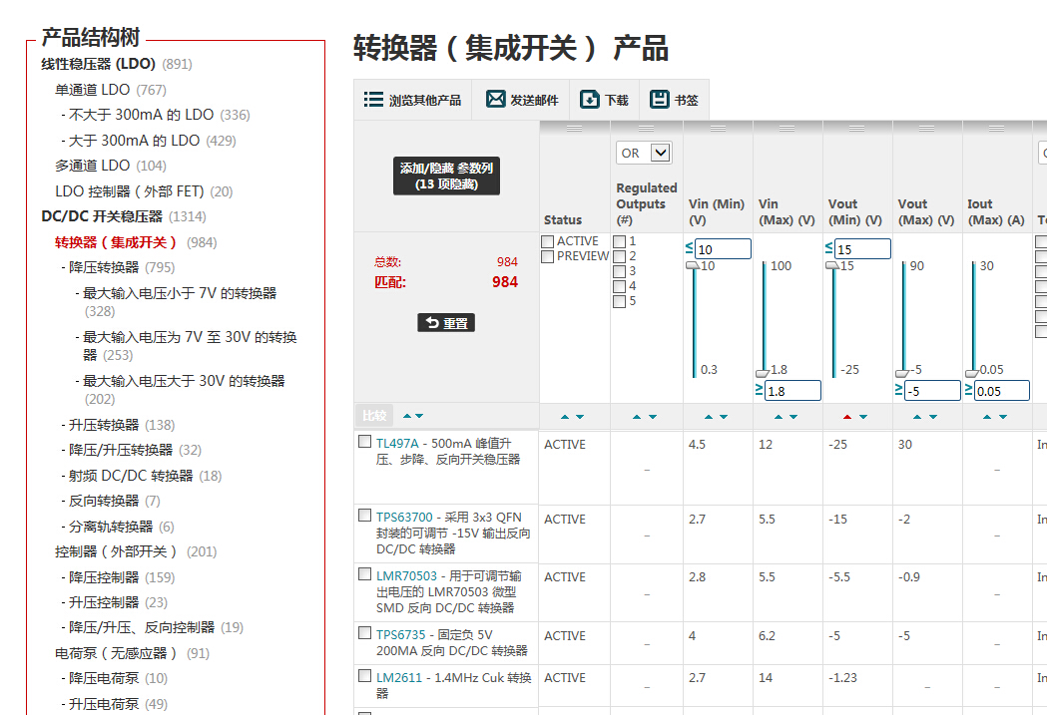Select TPS63700 compare checkbox
Screen dimensions: 1047x715
[x=364, y=515]
